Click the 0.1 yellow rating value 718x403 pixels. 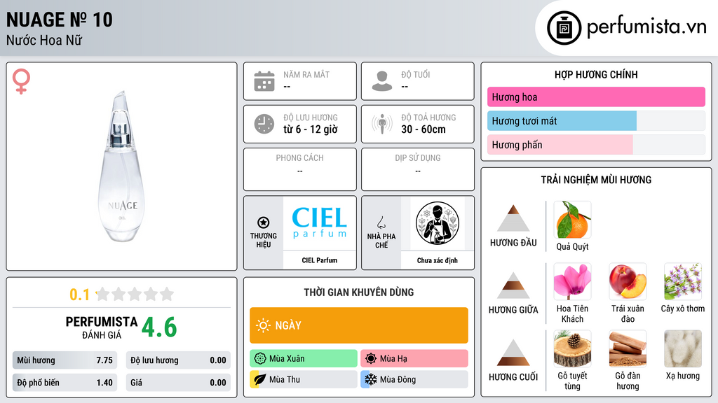80,295
